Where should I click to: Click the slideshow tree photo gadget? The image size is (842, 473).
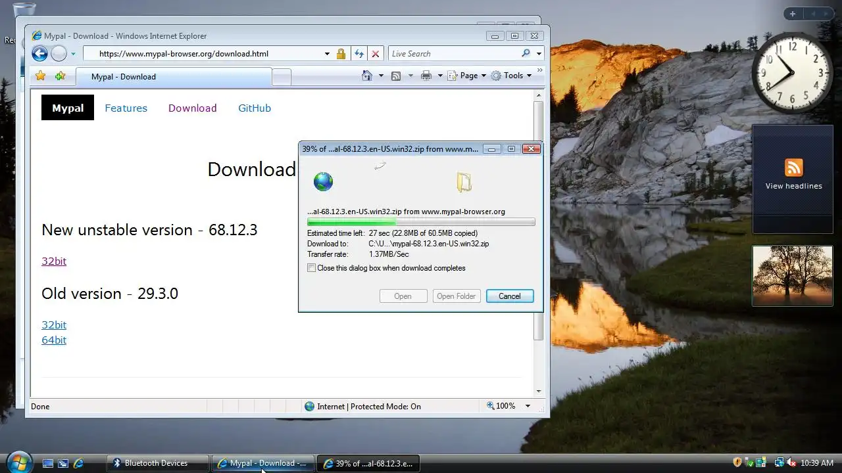(x=793, y=276)
